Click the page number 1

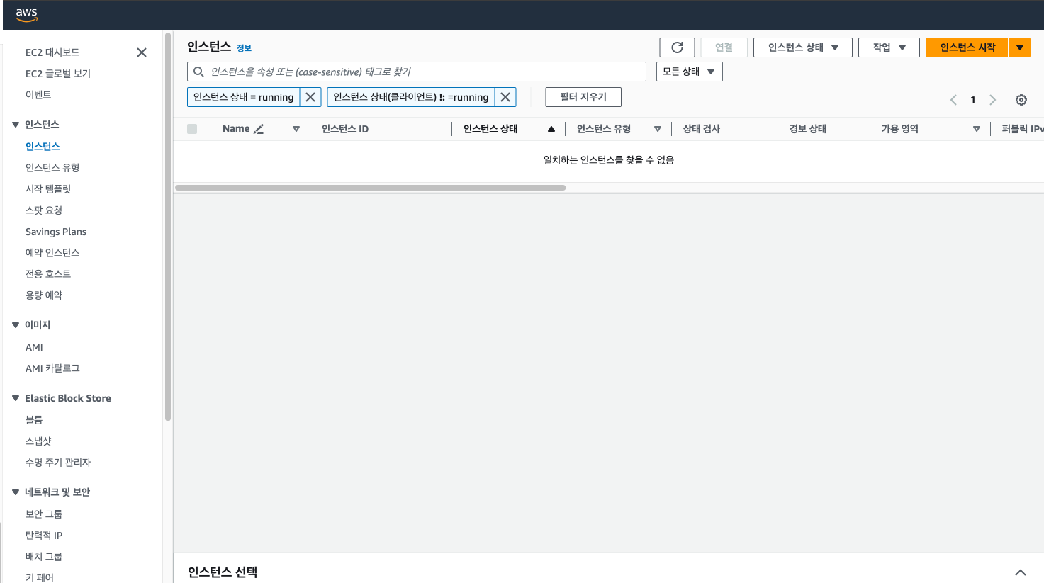(x=973, y=100)
